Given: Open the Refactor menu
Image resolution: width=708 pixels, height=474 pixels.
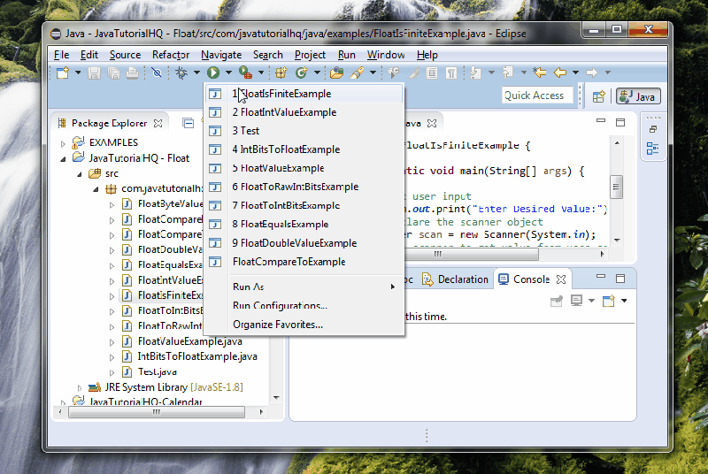Looking at the screenshot, I should [x=171, y=55].
